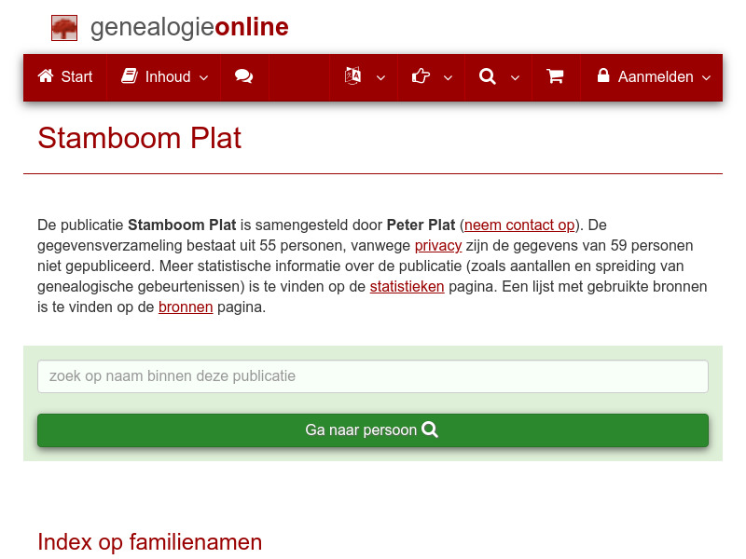This screenshot has width=746, height=559.
Task: Visit the statistieken page link
Action: pyautogui.click(x=407, y=286)
